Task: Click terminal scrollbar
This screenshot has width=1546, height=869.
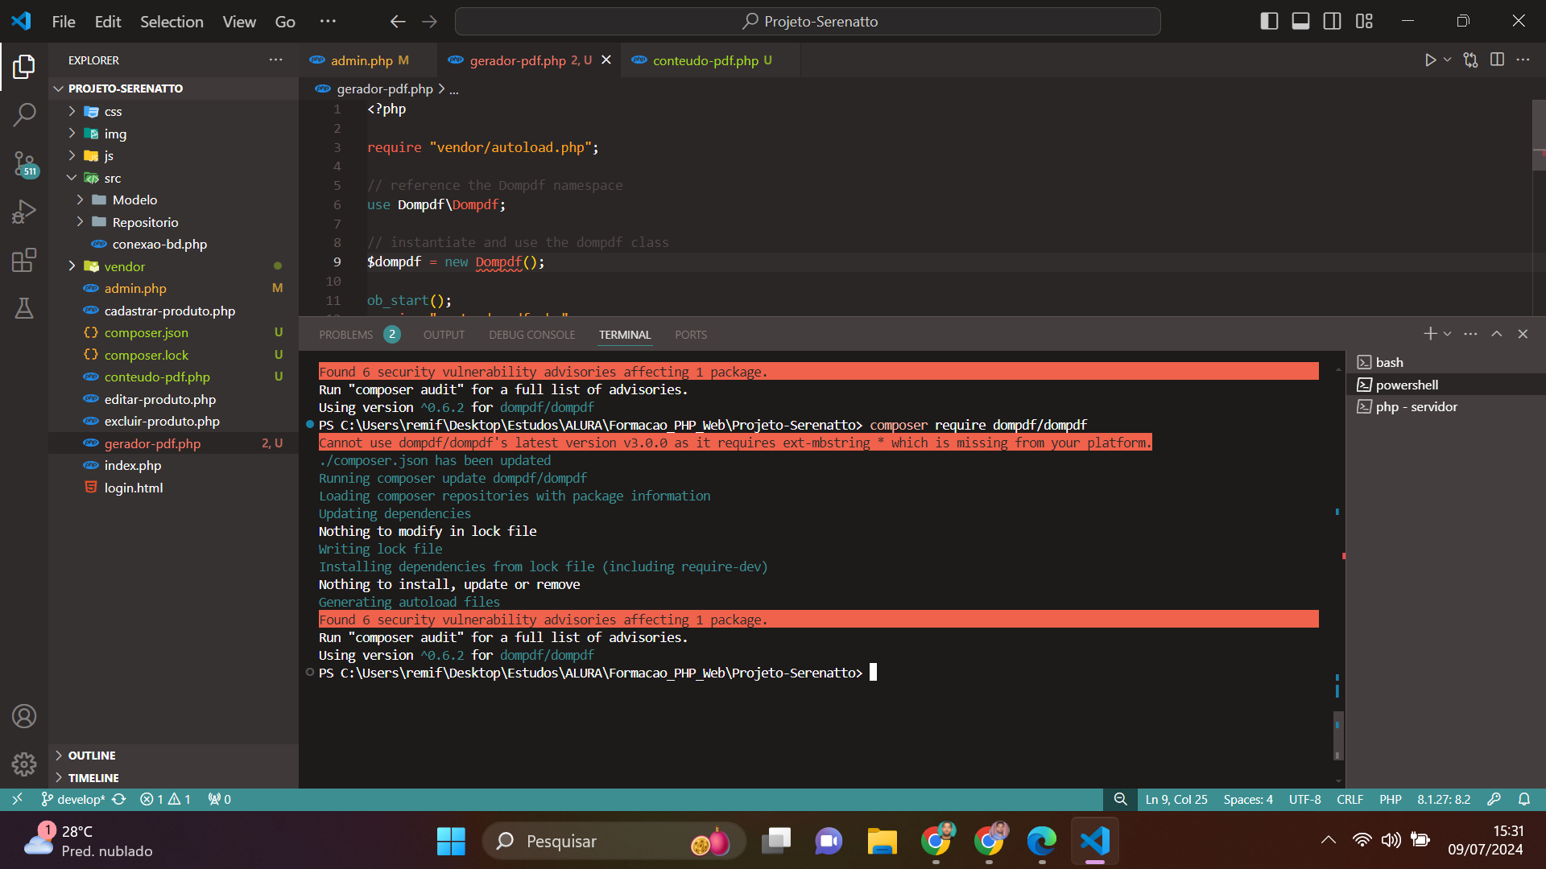Action: (x=1337, y=735)
